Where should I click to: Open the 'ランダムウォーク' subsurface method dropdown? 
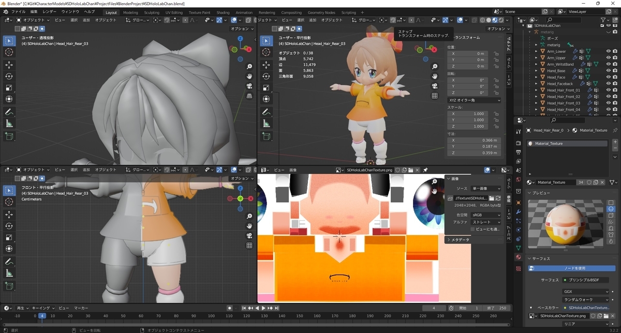pyautogui.click(x=586, y=299)
